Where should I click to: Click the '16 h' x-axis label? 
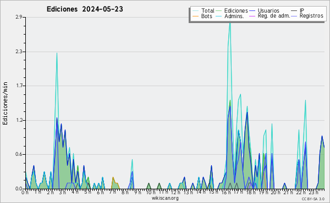click(x=226, y=193)
